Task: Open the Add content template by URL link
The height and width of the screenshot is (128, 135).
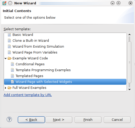Action: tap(28, 95)
